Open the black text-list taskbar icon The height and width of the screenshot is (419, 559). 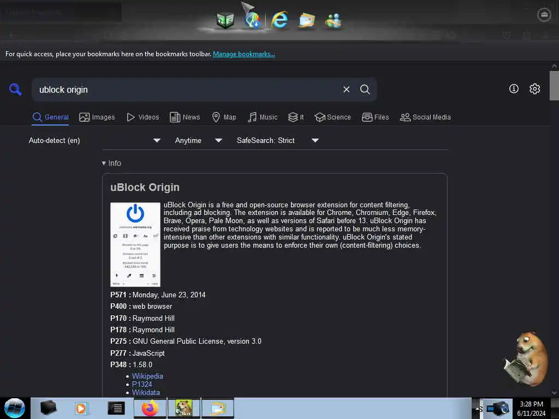[116, 408]
